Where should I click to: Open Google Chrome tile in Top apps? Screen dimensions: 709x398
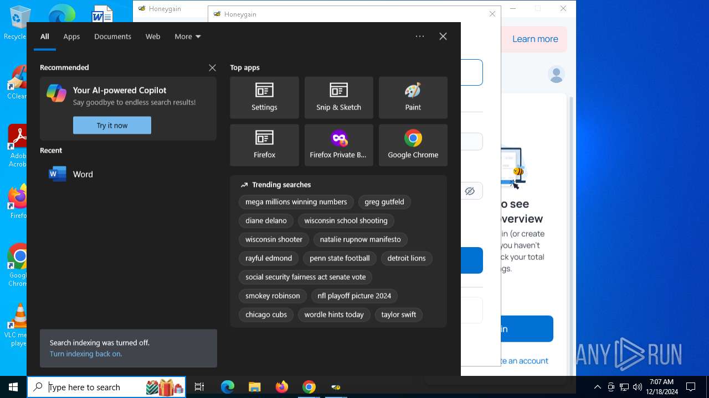[x=413, y=145]
